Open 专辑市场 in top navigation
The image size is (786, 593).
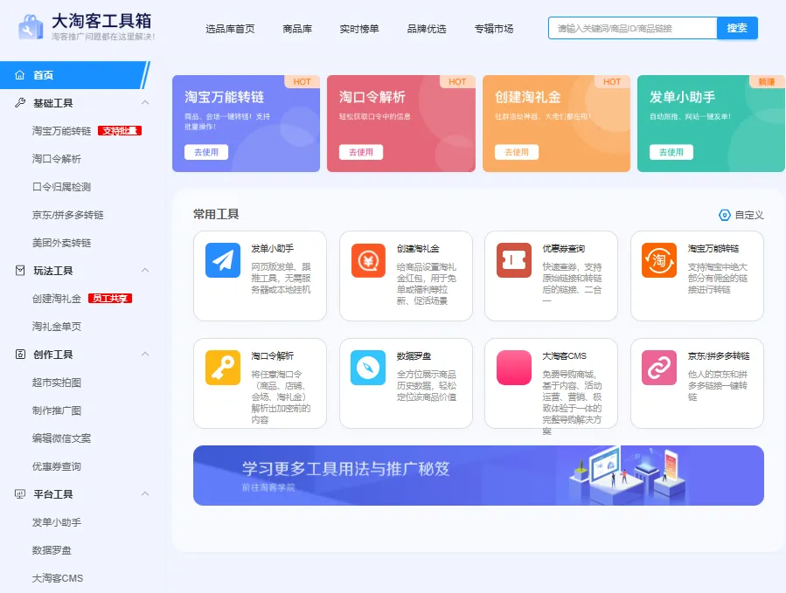coord(494,29)
